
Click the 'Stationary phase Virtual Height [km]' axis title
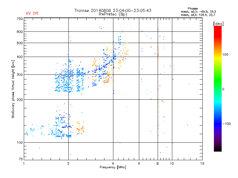click(x=13, y=89)
